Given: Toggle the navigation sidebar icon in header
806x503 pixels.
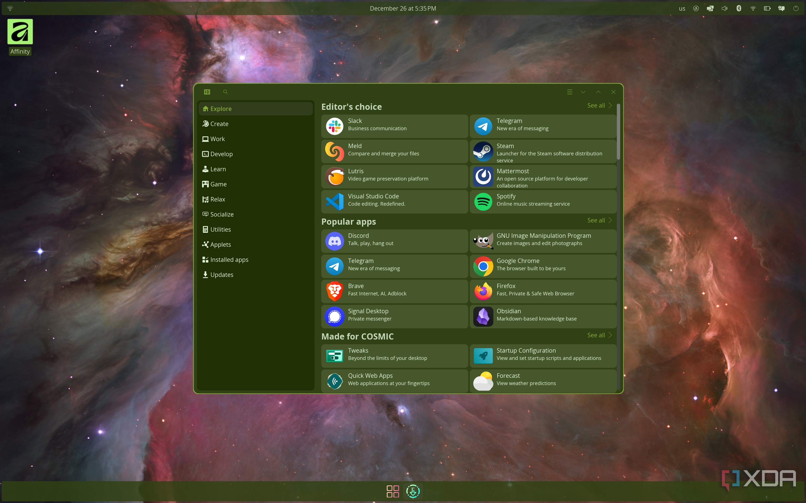Looking at the screenshot, I should pyautogui.click(x=207, y=92).
